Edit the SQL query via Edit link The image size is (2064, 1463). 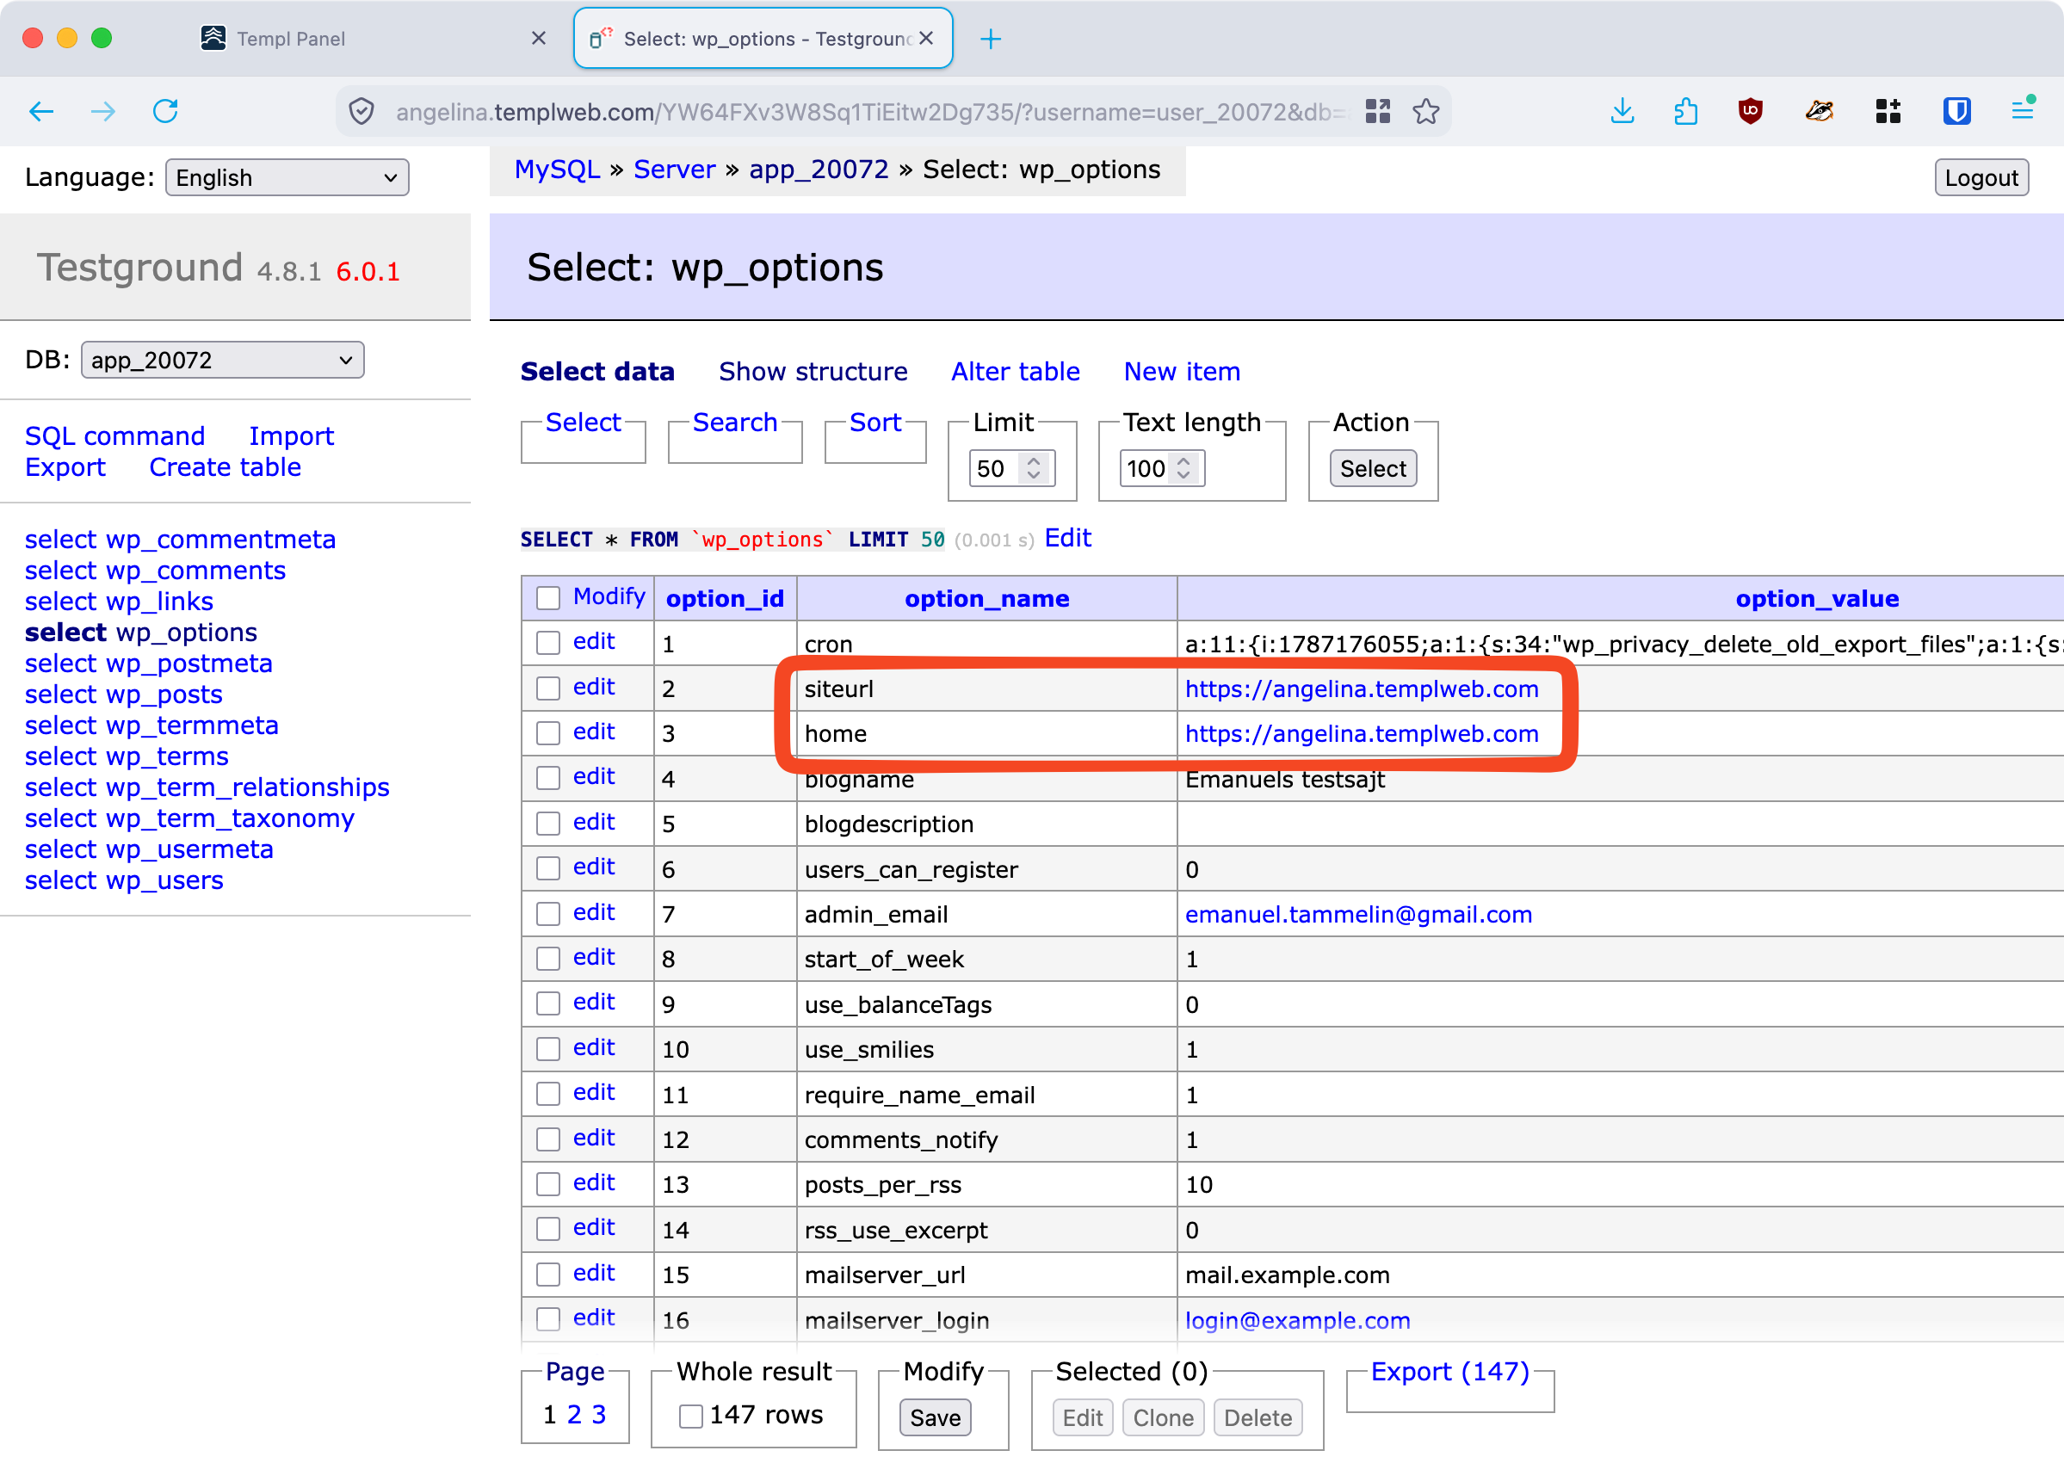1067,539
